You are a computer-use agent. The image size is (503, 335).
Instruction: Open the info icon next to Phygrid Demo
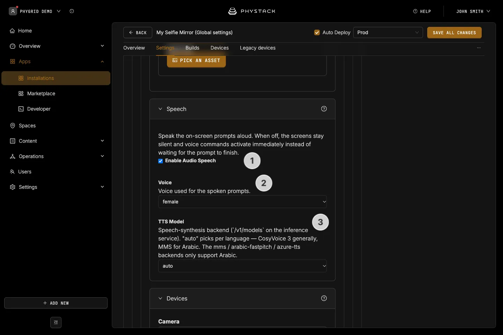[72, 11]
